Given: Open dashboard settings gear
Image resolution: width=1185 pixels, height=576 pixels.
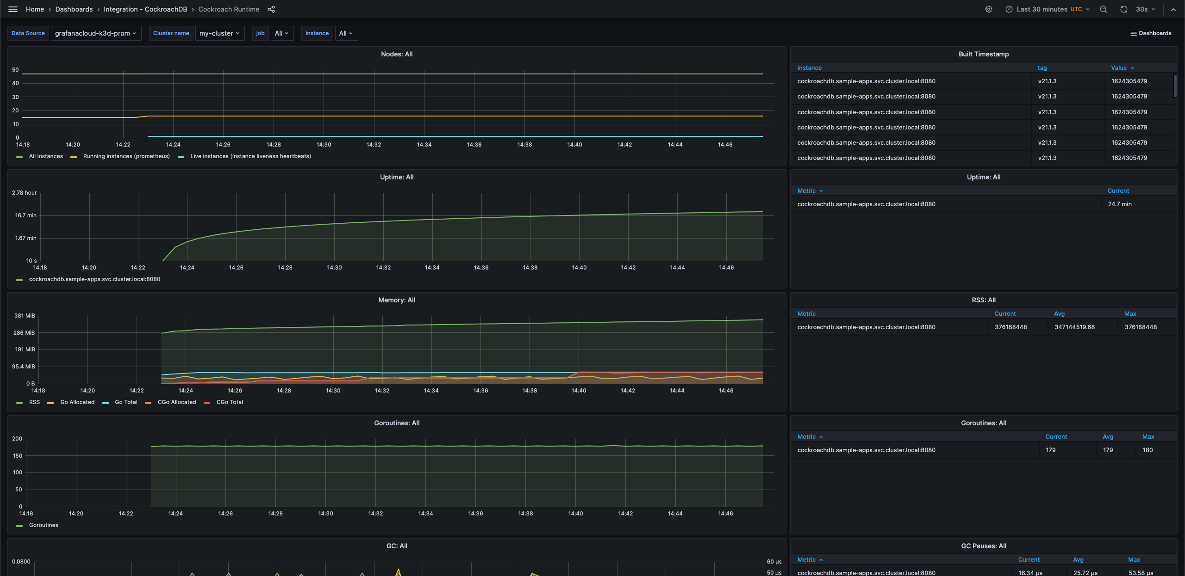Looking at the screenshot, I should pos(989,9).
